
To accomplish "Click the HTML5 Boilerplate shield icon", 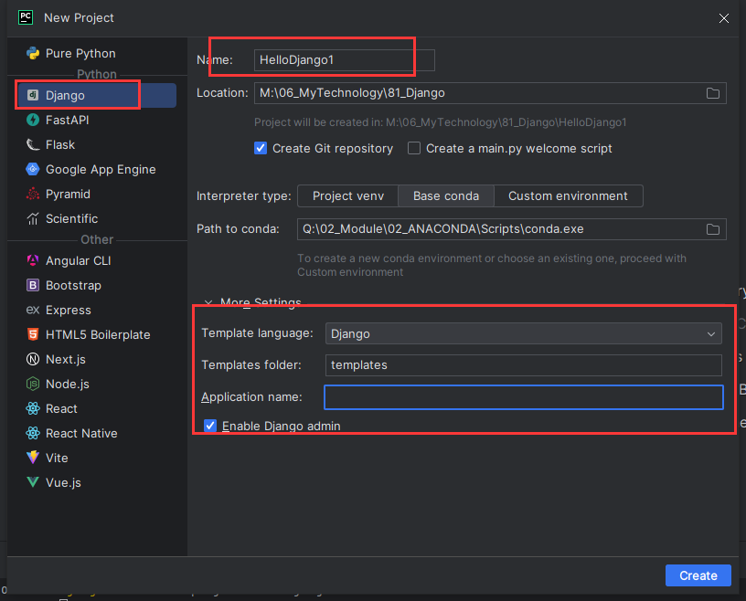I will [33, 334].
